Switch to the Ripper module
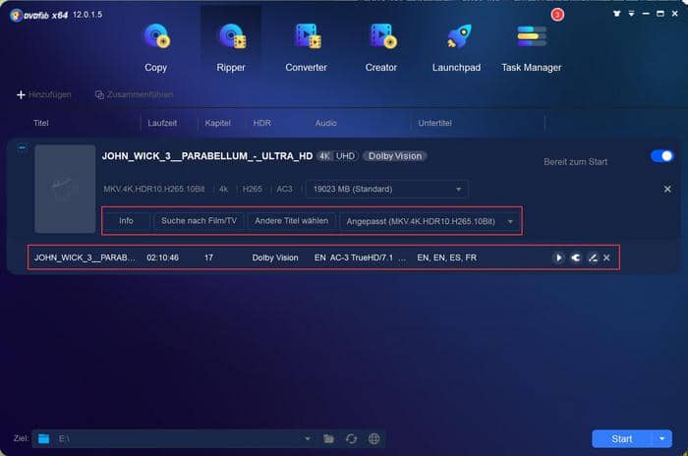Viewport: 688px width, 456px height. pos(231,48)
